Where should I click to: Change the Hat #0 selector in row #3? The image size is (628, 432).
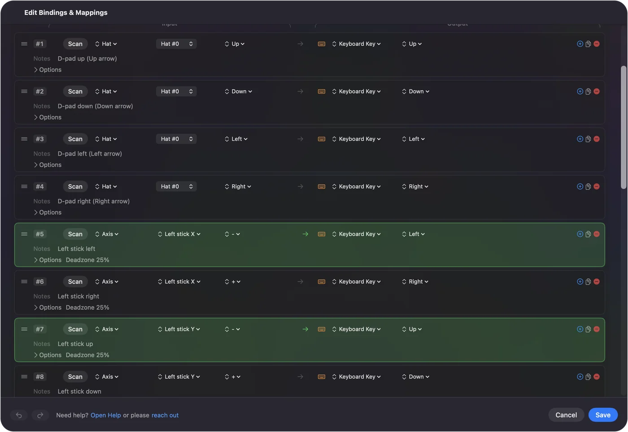(176, 139)
